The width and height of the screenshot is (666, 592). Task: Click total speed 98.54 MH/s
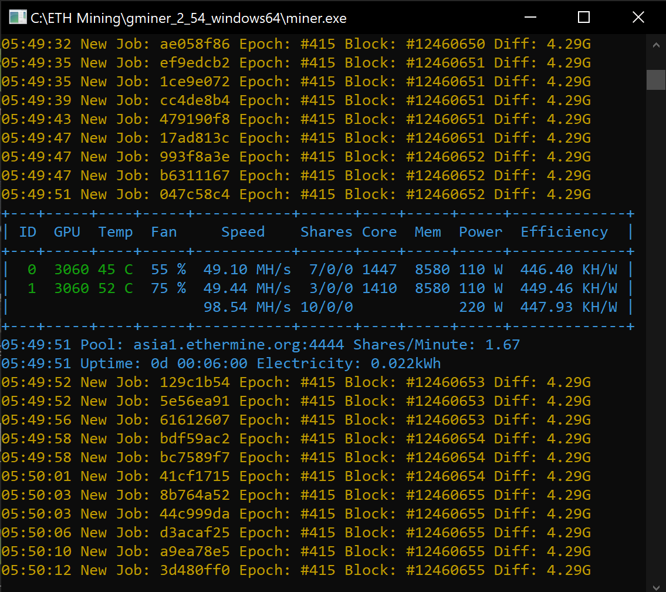click(247, 307)
